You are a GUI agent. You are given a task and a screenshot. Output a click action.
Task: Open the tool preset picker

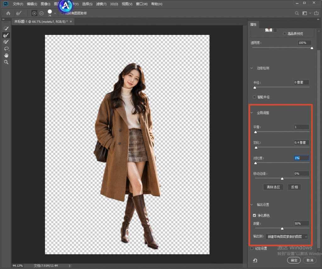click(19, 13)
